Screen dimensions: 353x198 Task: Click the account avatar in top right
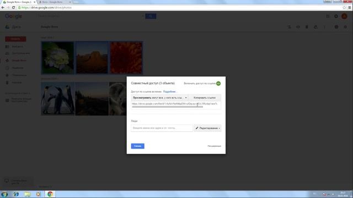tap(344, 16)
